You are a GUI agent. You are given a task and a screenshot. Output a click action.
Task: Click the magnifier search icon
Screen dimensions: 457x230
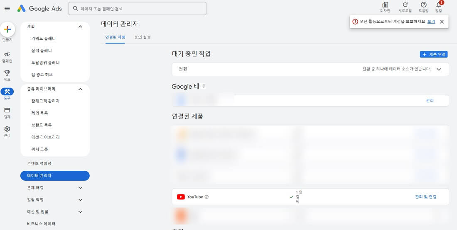coord(76,8)
